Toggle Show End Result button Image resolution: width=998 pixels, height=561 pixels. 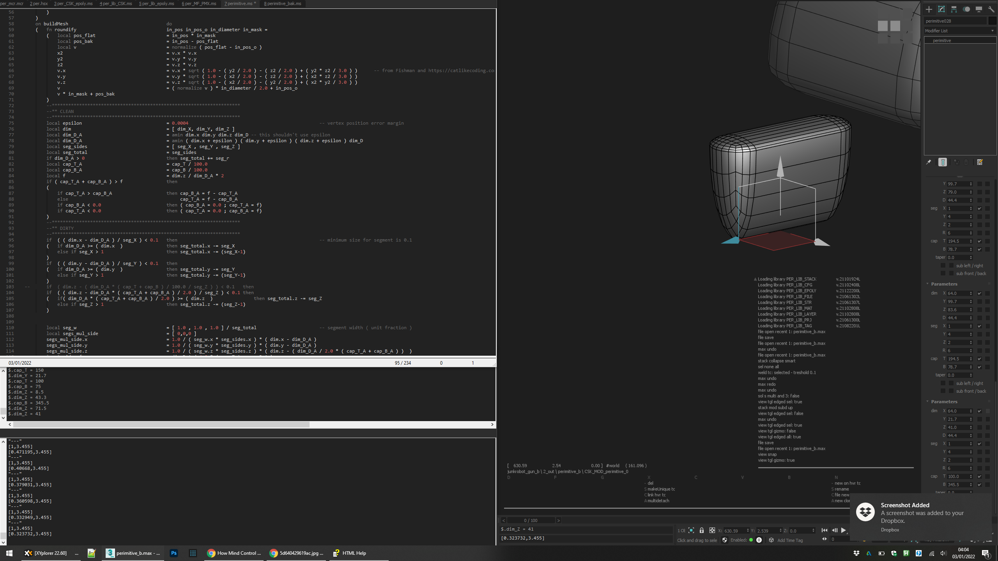943,162
